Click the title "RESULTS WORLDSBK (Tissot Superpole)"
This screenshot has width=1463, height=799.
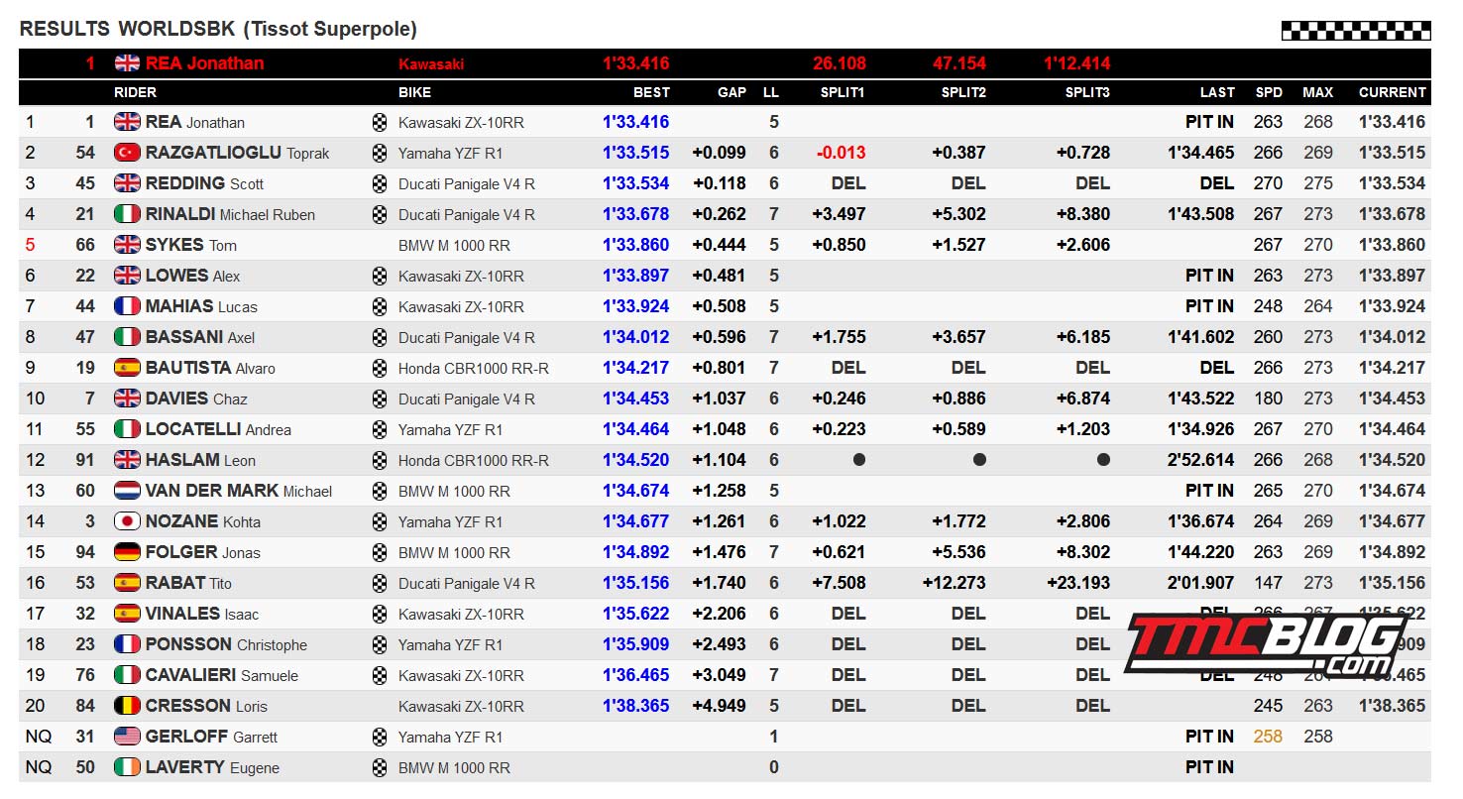(x=218, y=30)
